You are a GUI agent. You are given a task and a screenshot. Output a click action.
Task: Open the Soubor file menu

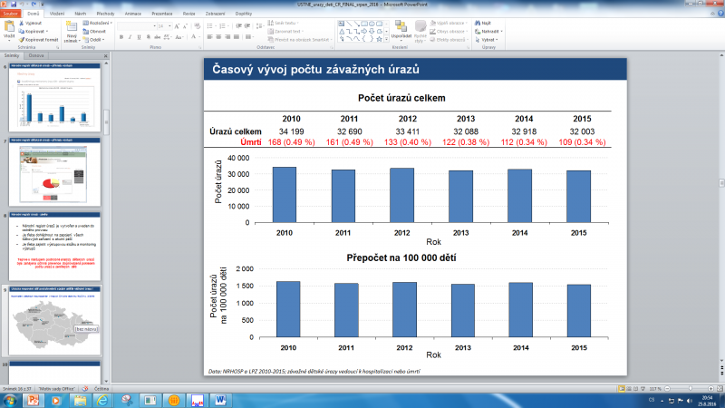10,15
